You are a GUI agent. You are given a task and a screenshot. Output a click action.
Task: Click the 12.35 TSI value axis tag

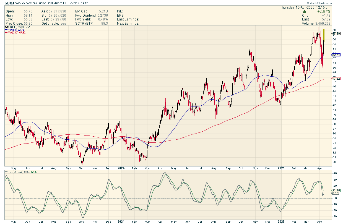(x=336, y=191)
